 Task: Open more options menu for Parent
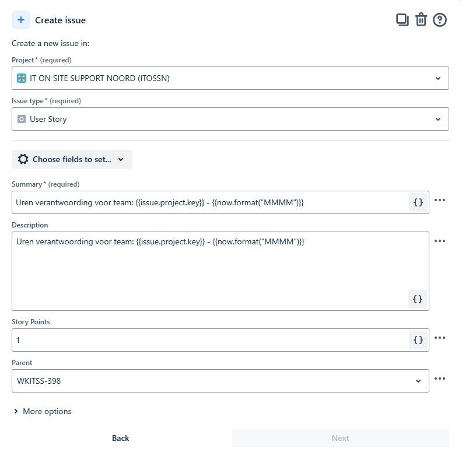(440, 379)
